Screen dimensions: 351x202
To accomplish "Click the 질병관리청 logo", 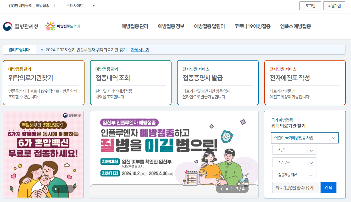I will click(x=21, y=27).
